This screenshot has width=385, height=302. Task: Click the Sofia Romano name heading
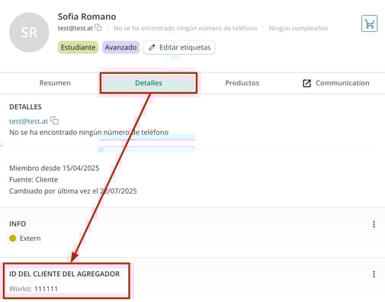pos(87,17)
